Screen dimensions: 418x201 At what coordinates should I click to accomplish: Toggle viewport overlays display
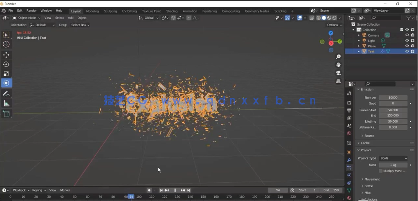[300, 18]
